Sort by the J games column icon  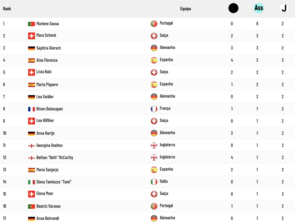pos(284,8)
